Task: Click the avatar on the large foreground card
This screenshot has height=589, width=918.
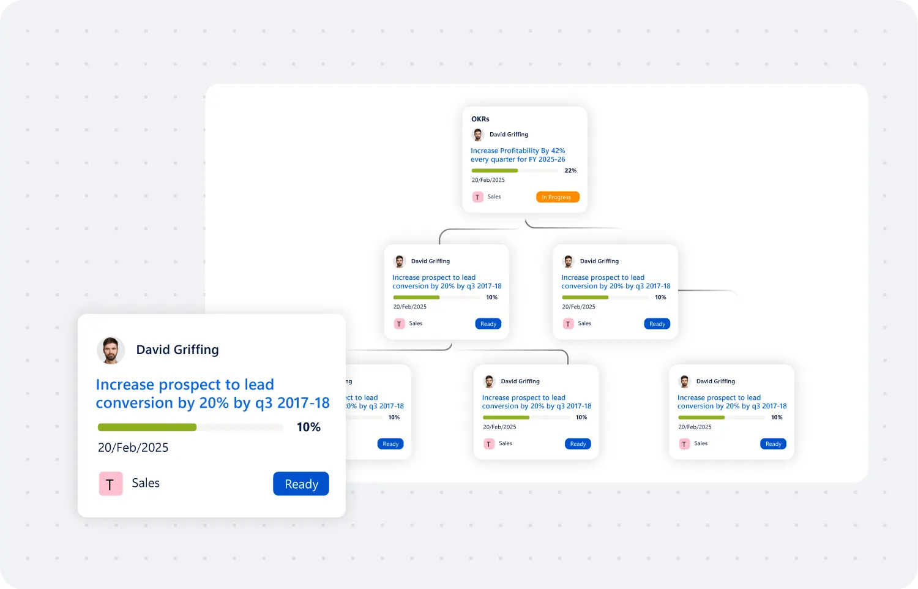Action: click(111, 350)
